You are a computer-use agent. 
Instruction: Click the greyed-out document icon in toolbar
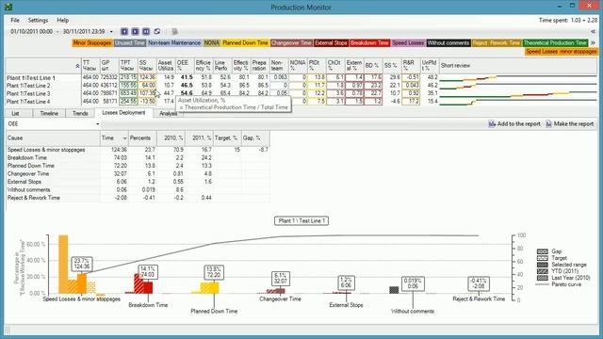(174, 31)
